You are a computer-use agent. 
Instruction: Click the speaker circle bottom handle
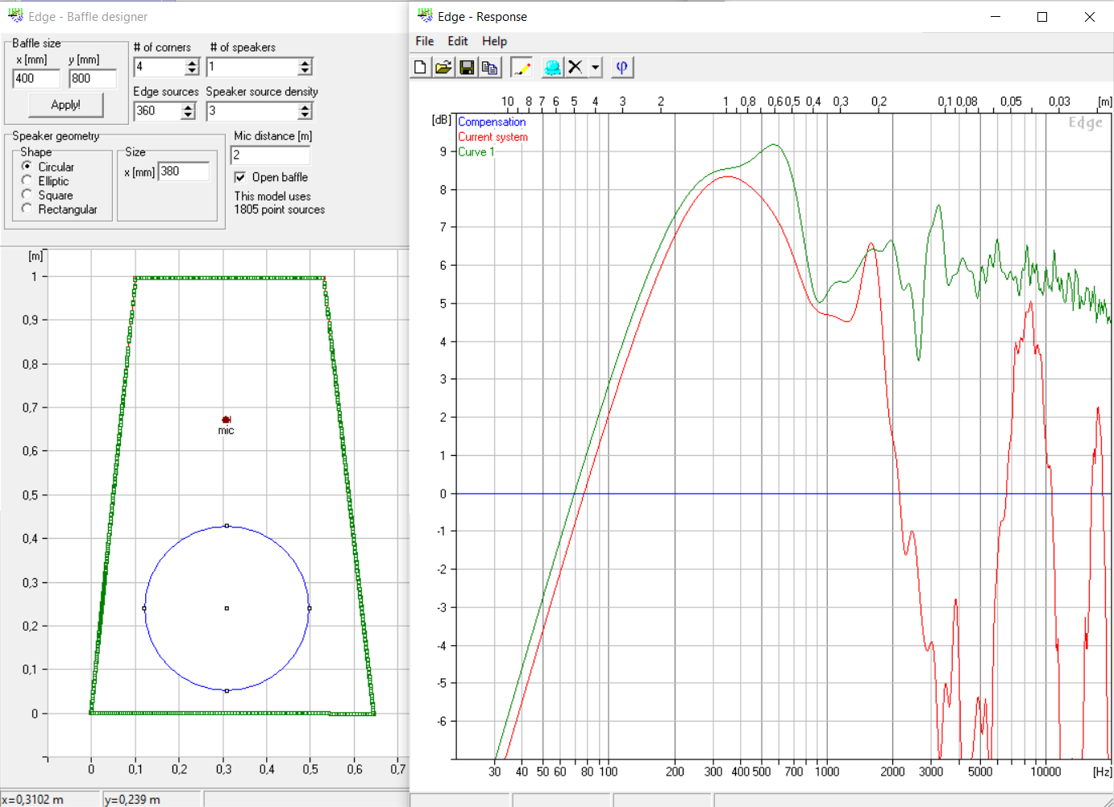pyautogui.click(x=227, y=691)
